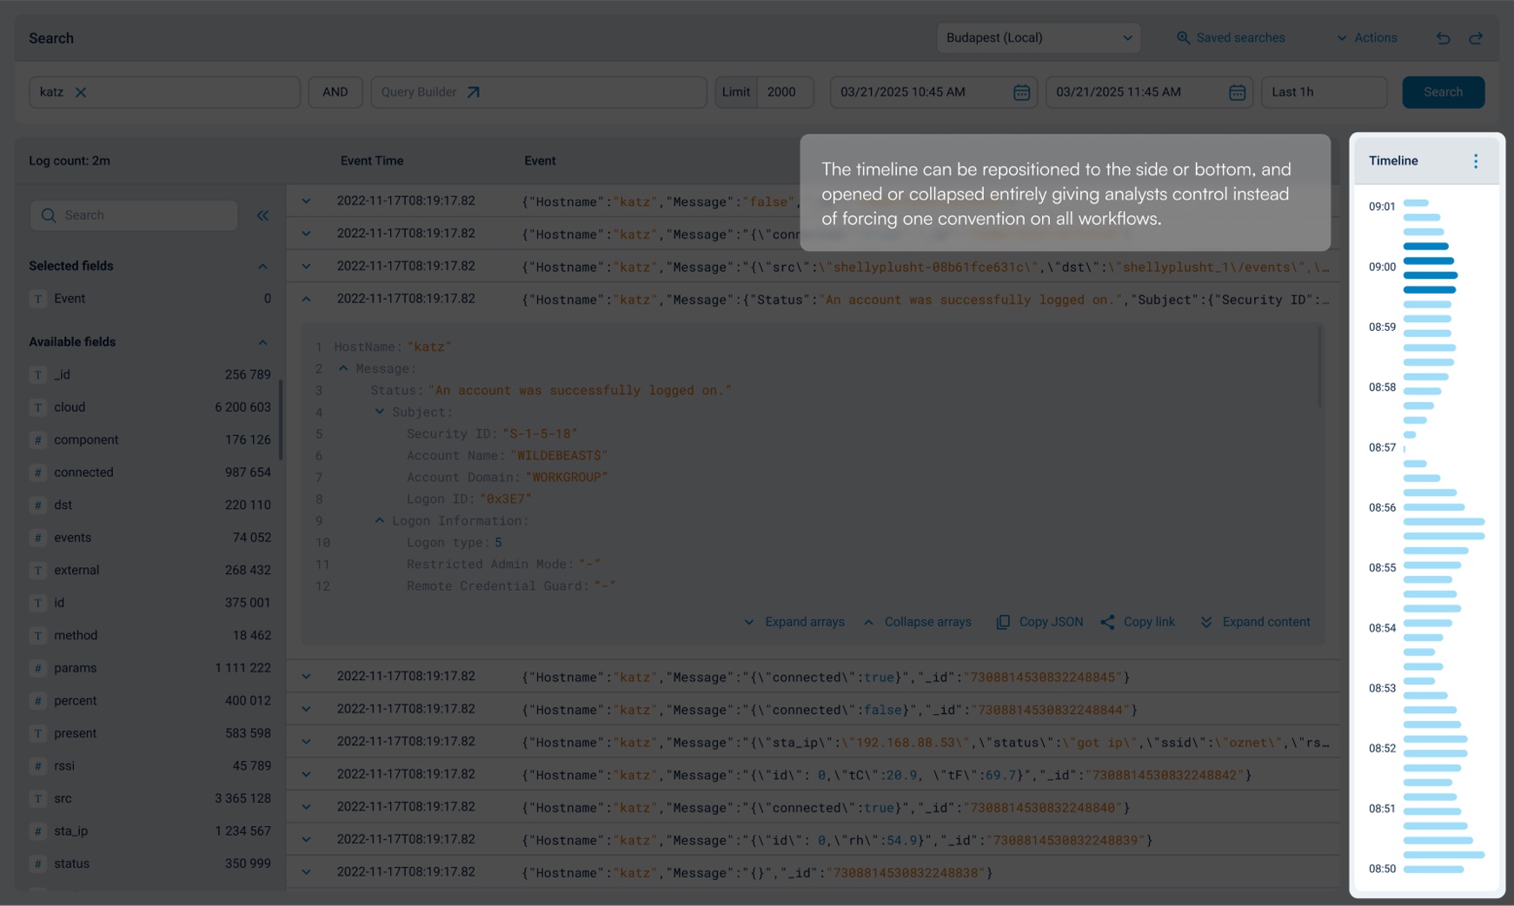This screenshot has width=1514, height=906.
Task: Remove the katz search tag
Action: coord(81,92)
